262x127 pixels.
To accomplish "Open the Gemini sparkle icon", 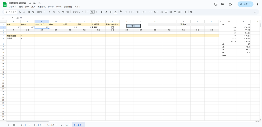I will (257, 4).
